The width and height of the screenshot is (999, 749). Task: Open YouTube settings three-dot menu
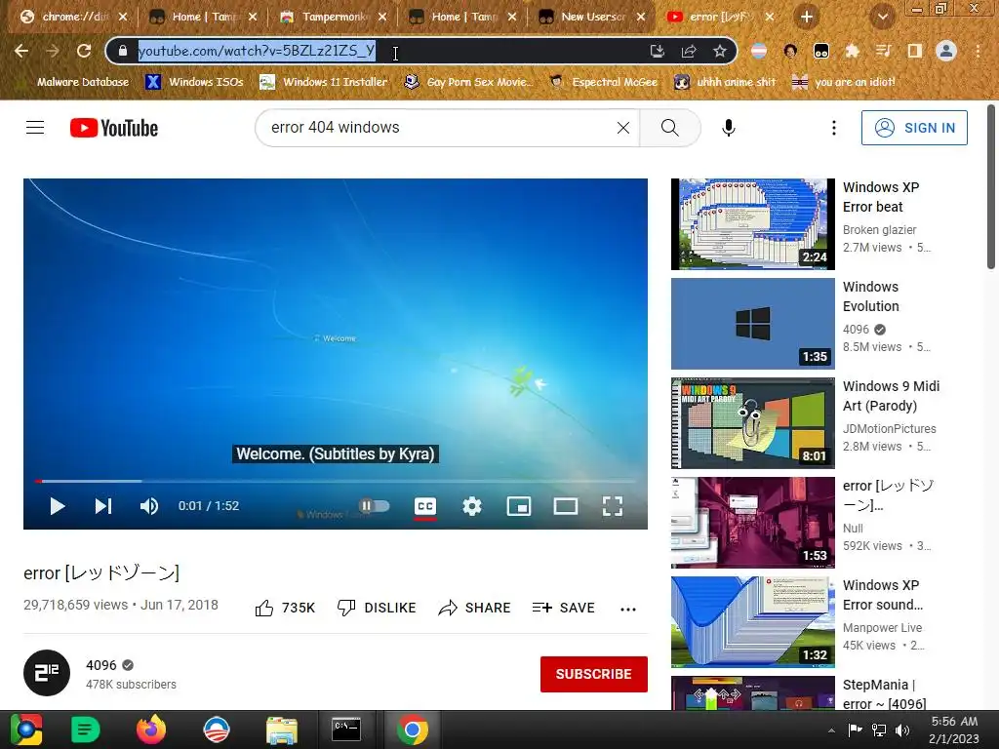point(833,128)
